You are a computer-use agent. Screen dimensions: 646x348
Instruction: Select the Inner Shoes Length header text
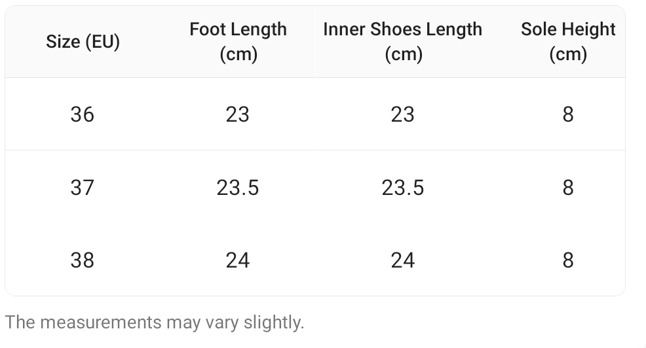(x=402, y=29)
